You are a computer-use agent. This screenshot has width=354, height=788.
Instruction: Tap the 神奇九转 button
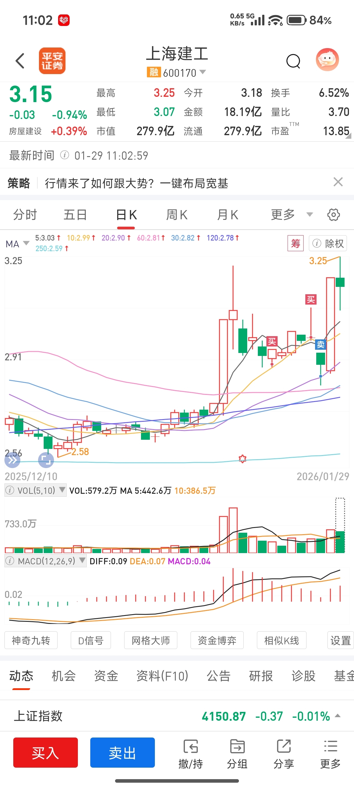pos(31,640)
